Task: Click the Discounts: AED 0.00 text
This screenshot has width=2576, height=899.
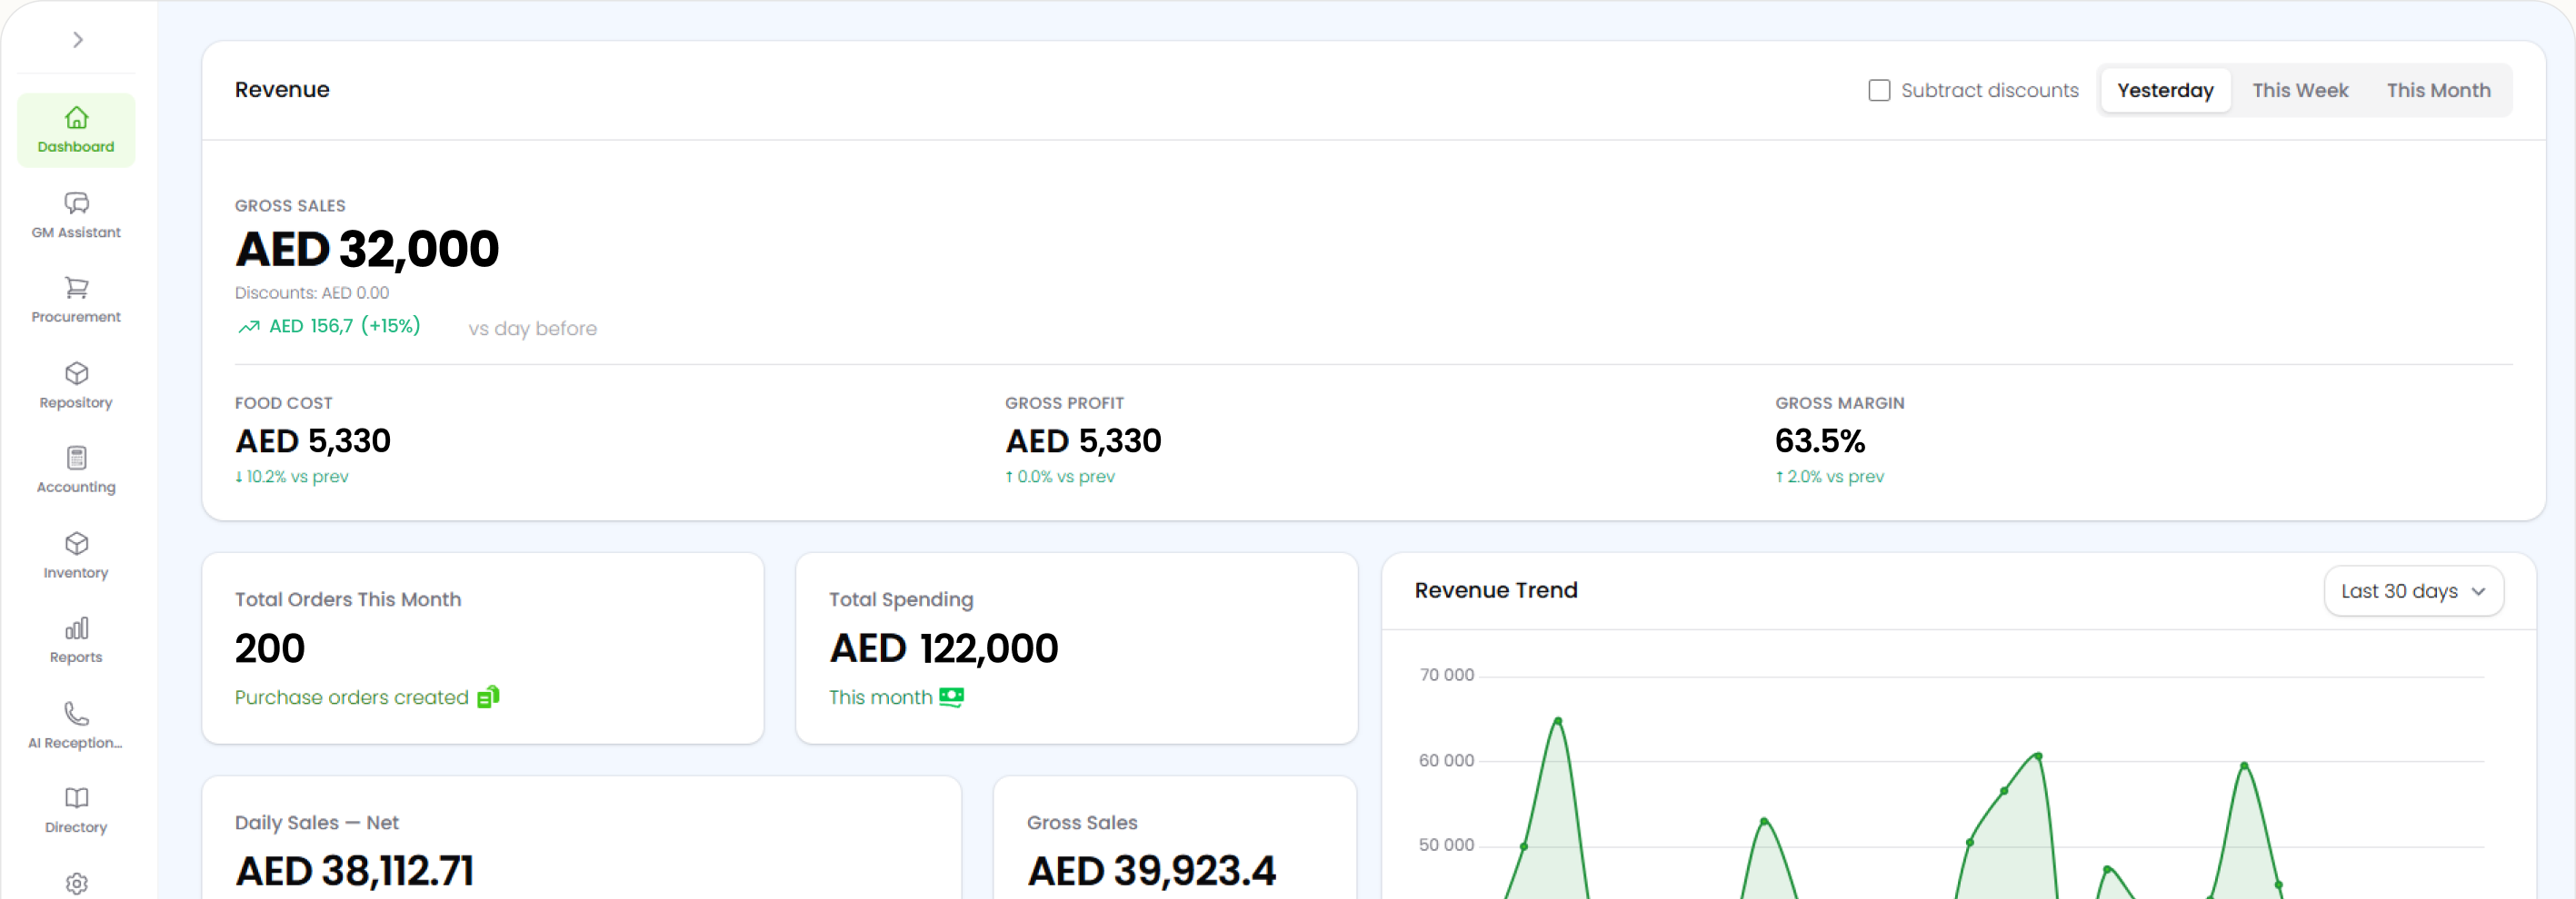Action: 312,293
